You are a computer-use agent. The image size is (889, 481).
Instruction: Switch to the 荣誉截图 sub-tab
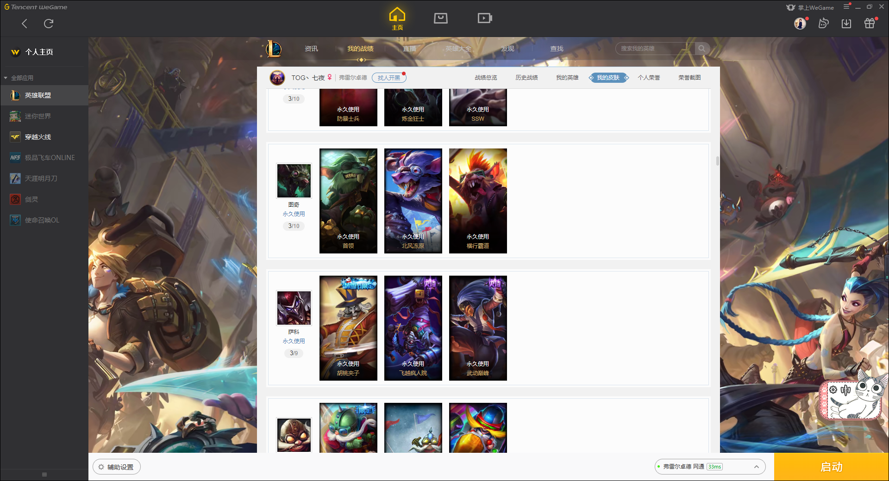pos(689,78)
